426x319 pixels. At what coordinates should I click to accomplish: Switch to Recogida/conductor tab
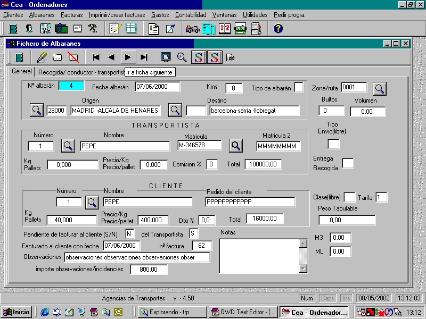coord(80,72)
